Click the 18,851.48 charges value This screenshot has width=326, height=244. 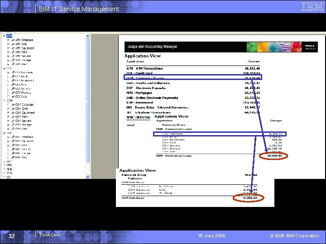pyautogui.click(x=252, y=69)
